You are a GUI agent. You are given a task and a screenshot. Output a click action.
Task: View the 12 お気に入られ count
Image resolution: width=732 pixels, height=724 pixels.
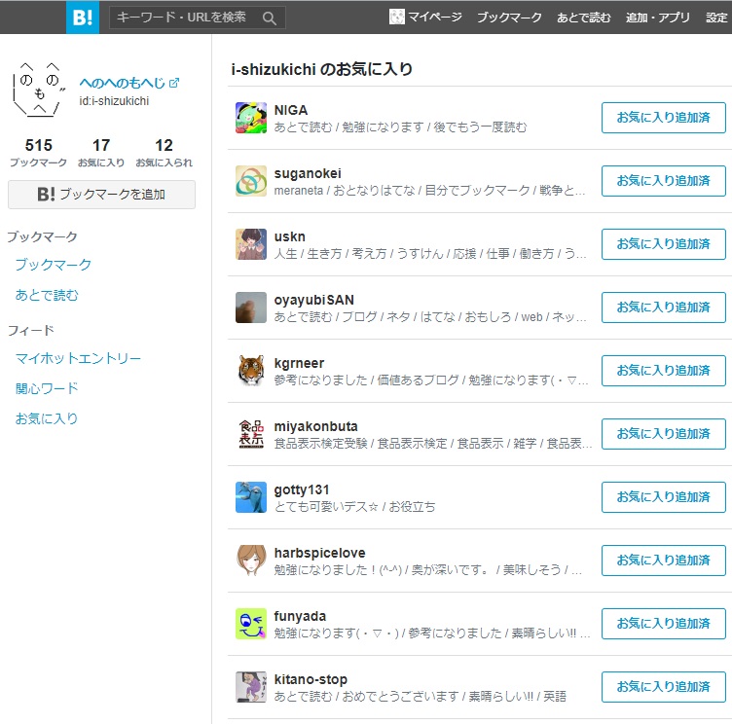pos(164,152)
